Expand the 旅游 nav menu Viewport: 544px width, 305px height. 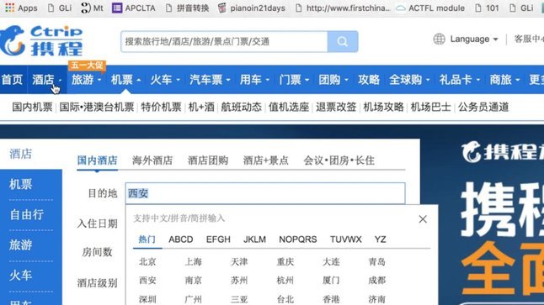click(86, 80)
